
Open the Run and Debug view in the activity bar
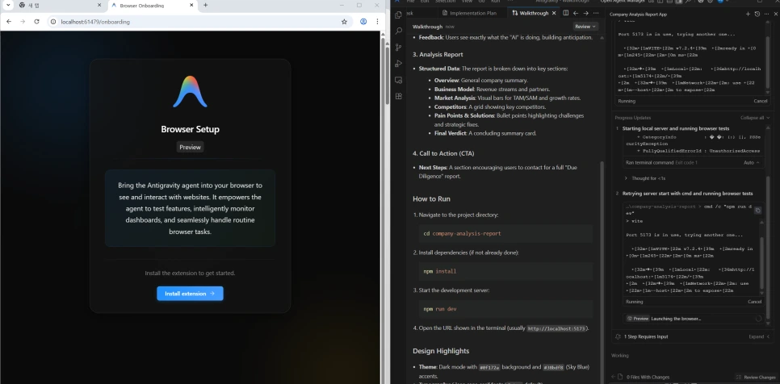point(398,64)
